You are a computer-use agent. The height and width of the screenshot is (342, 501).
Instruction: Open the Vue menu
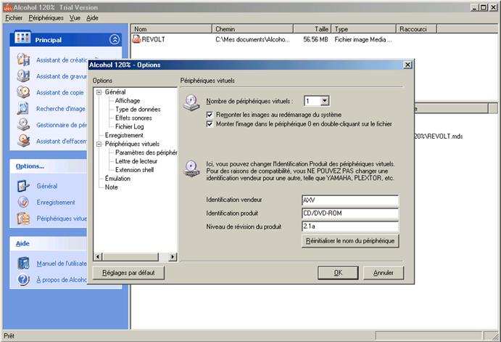(x=75, y=18)
